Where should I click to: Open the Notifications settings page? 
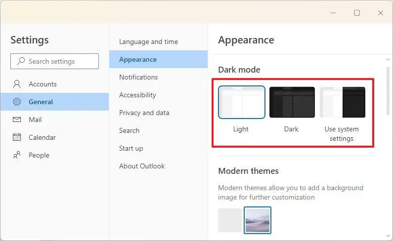(x=138, y=77)
